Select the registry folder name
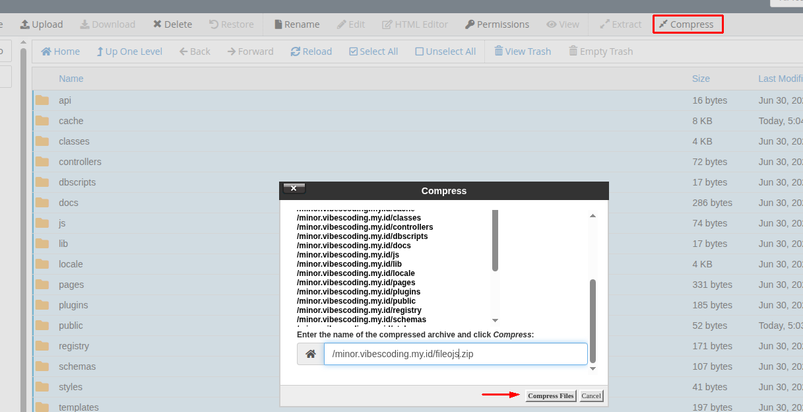Viewport: 803px width, 412px height. pyautogui.click(x=74, y=346)
